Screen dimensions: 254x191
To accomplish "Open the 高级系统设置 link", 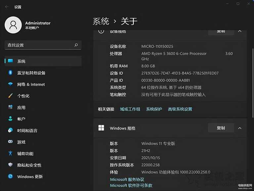I will tap(180, 109).
